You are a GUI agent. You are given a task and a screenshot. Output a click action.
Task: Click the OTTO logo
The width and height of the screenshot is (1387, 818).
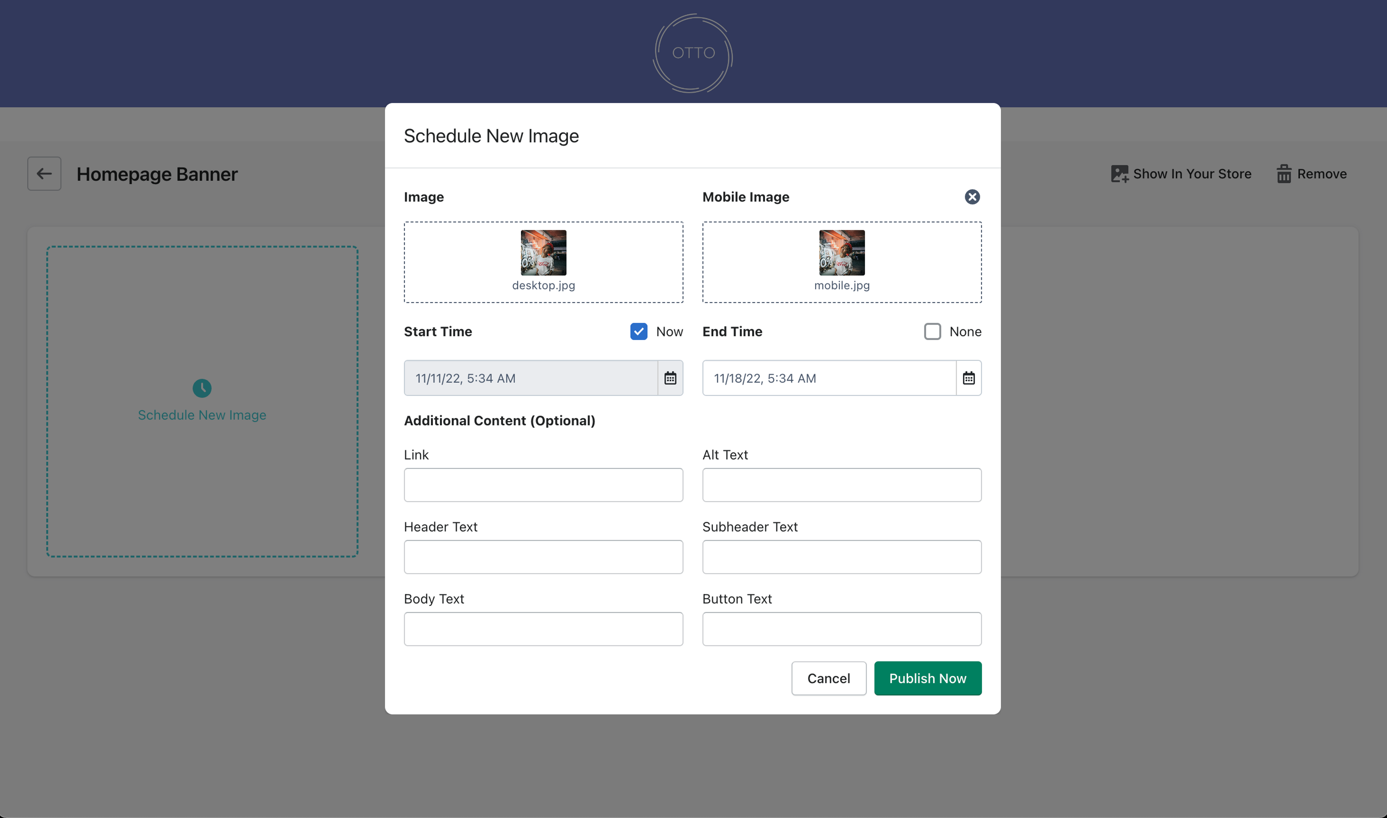coord(693,53)
